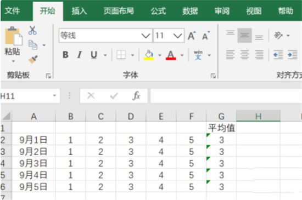Open clipboard pane dialog launcher

point(48,76)
